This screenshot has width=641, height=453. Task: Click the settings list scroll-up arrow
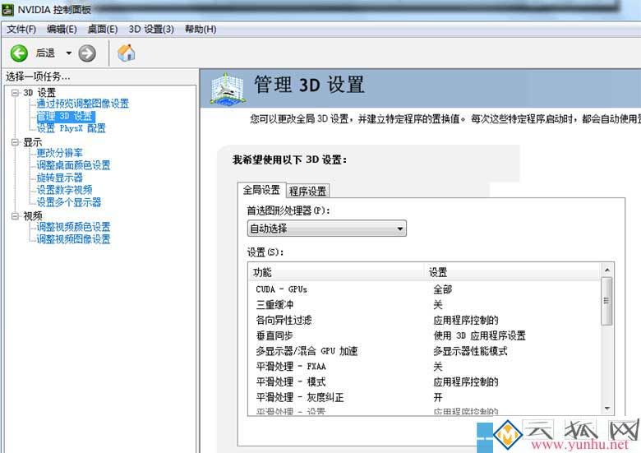point(607,270)
